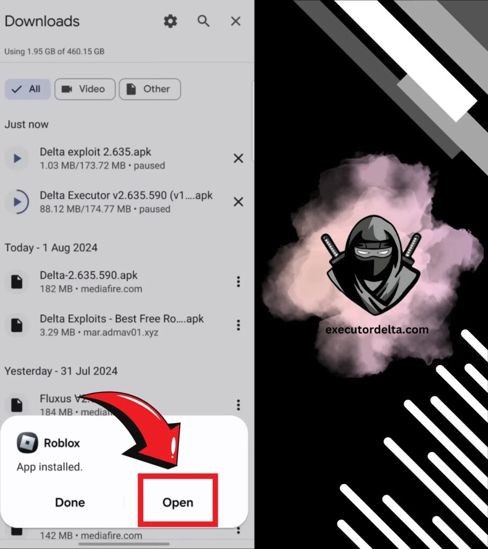Open Downloads settings gear icon
The width and height of the screenshot is (488, 549).
coord(170,21)
